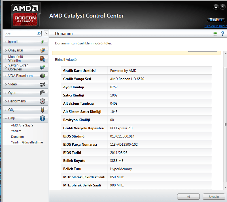Click the Alt Sistem Satıcı Kimliği value 1043
Viewport: 227px width, 202px height.
tap(114, 112)
